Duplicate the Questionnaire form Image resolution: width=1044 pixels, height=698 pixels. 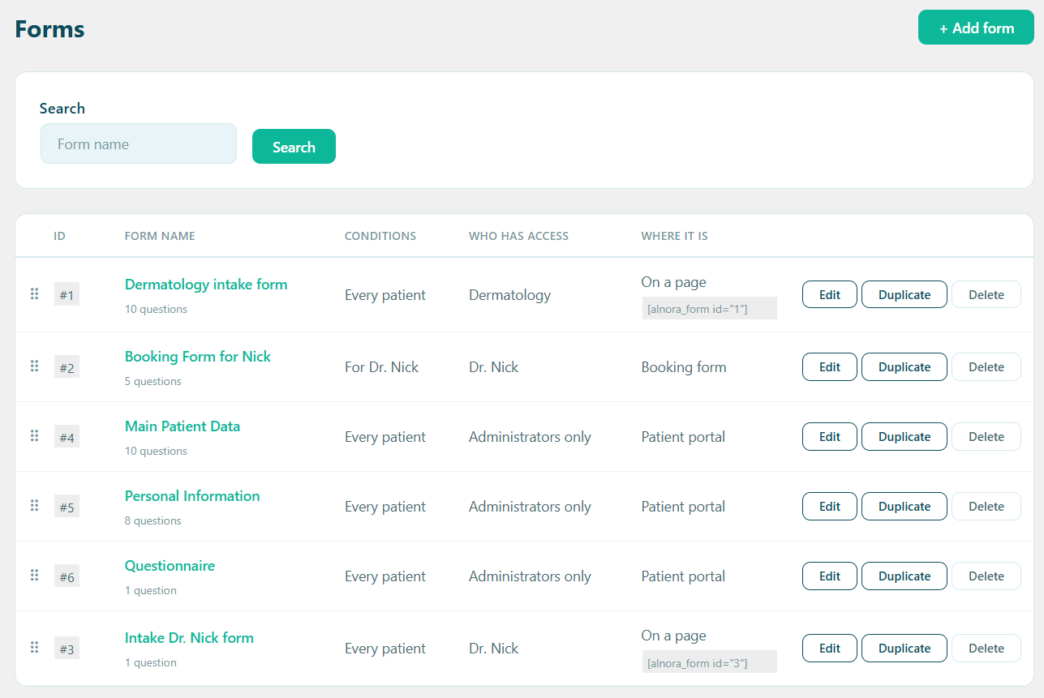coord(904,576)
